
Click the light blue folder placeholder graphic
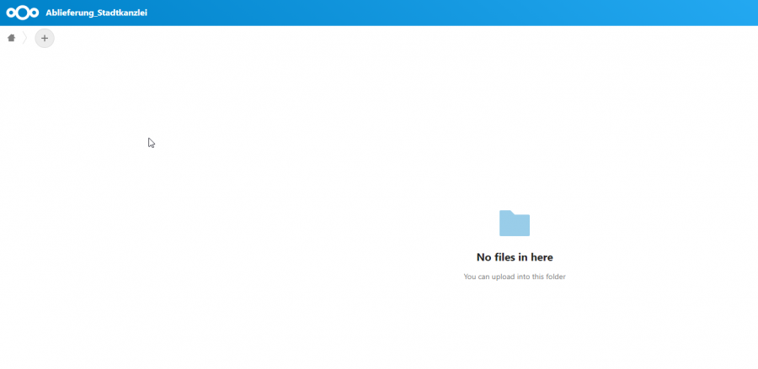515,224
